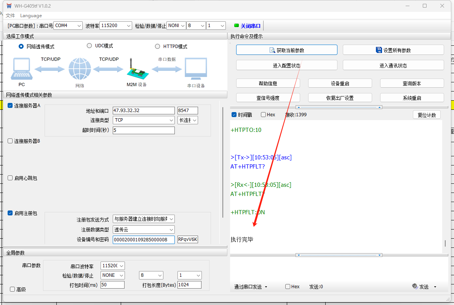Click the green 关闭串口 port indicator

pyautogui.click(x=237, y=26)
